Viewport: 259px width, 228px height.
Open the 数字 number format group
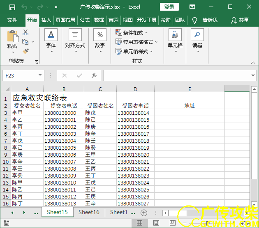[x=100, y=41]
